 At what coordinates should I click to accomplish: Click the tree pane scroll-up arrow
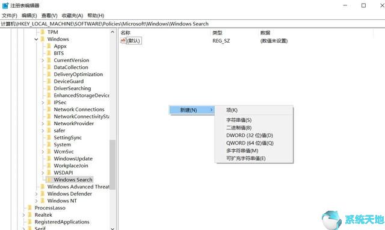pos(112,32)
